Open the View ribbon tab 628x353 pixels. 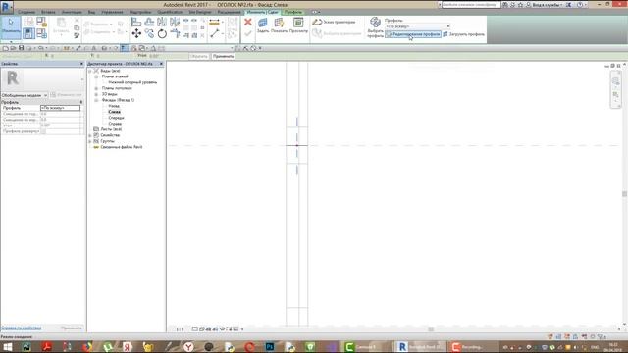coord(91,13)
